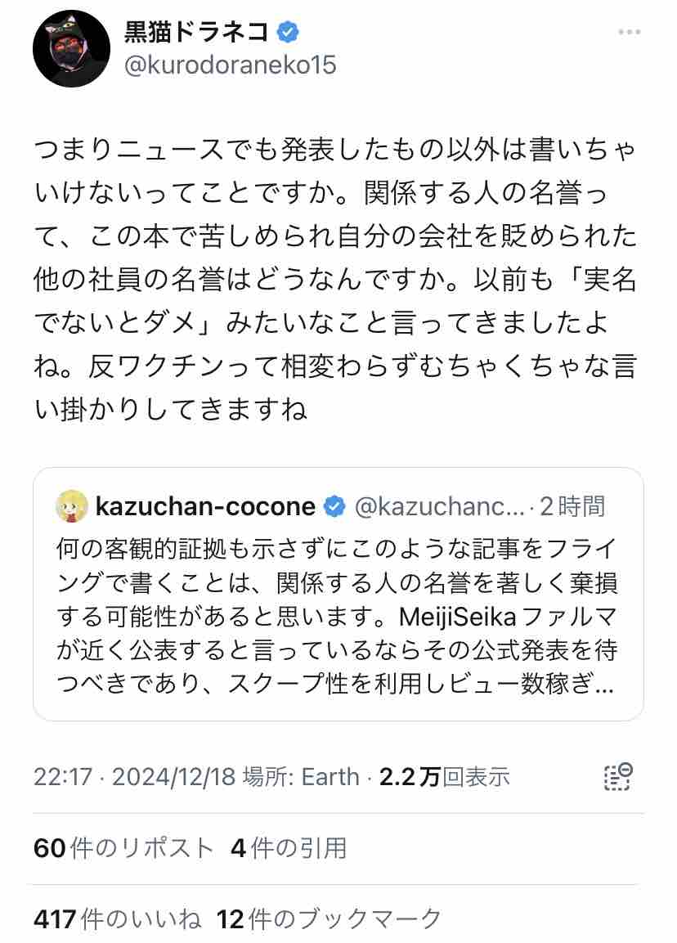
Task: Click the 黒猫ドラネコ display name
Action: coord(196,32)
